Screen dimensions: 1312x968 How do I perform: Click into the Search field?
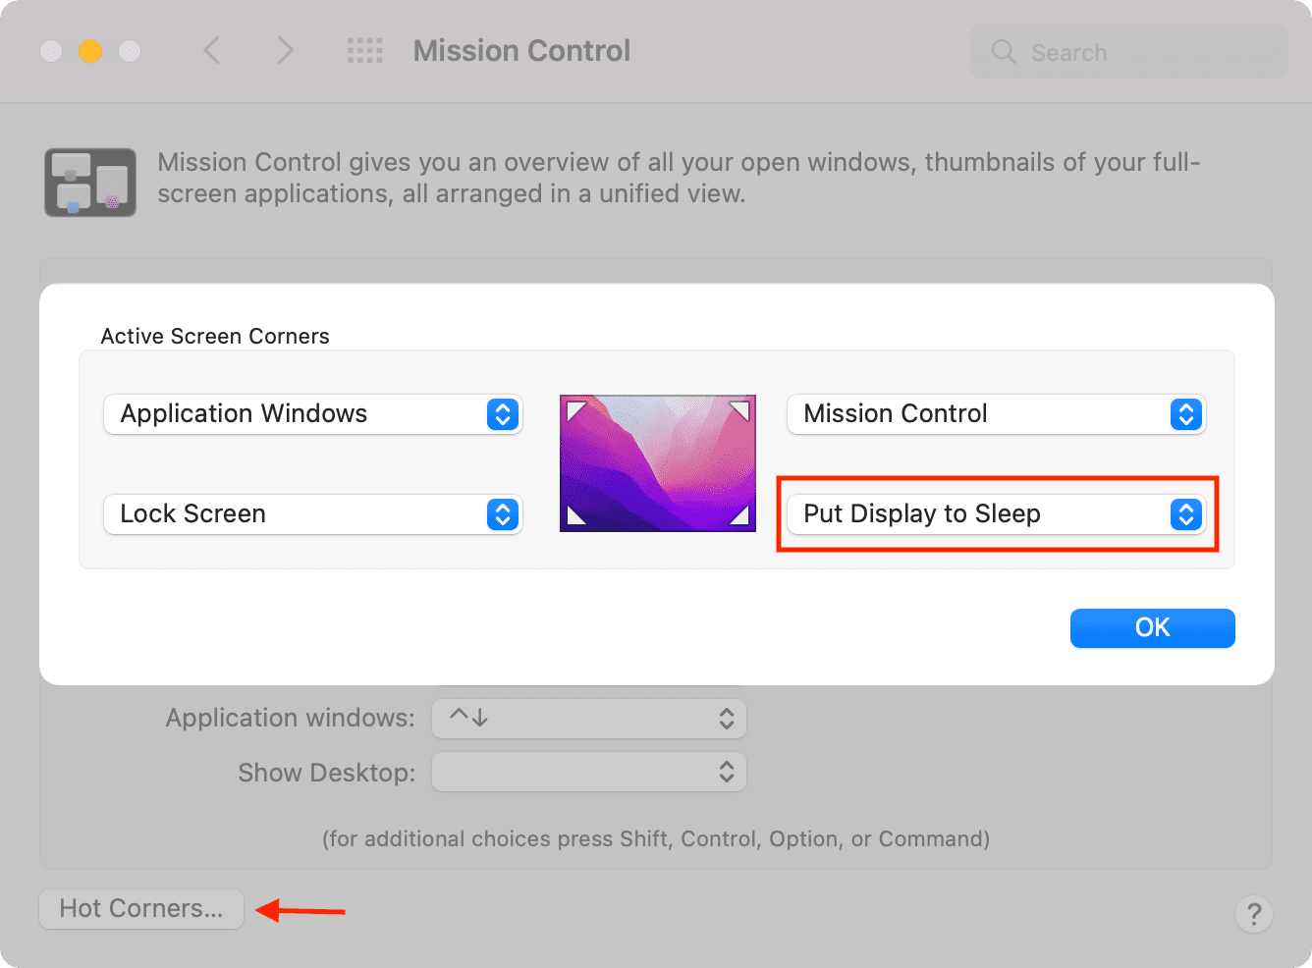(x=1129, y=51)
